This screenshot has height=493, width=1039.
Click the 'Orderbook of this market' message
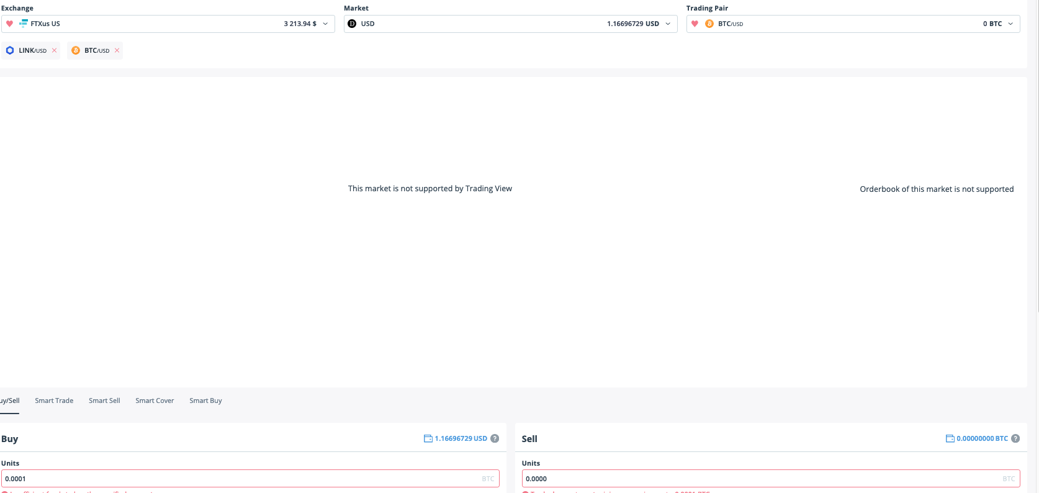click(x=937, y=189)
